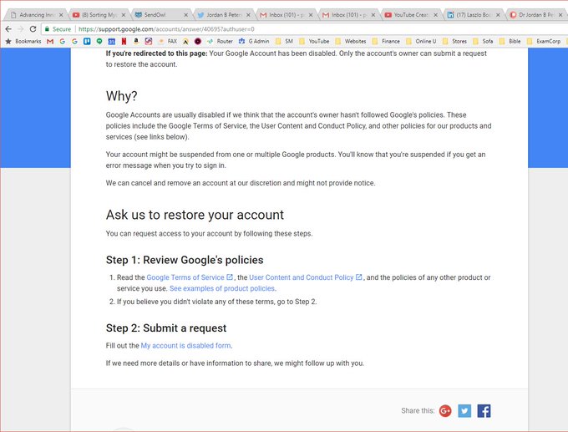
Task: Switch to the Sorting Myself YouTube tab
Action: click(99, 15)
